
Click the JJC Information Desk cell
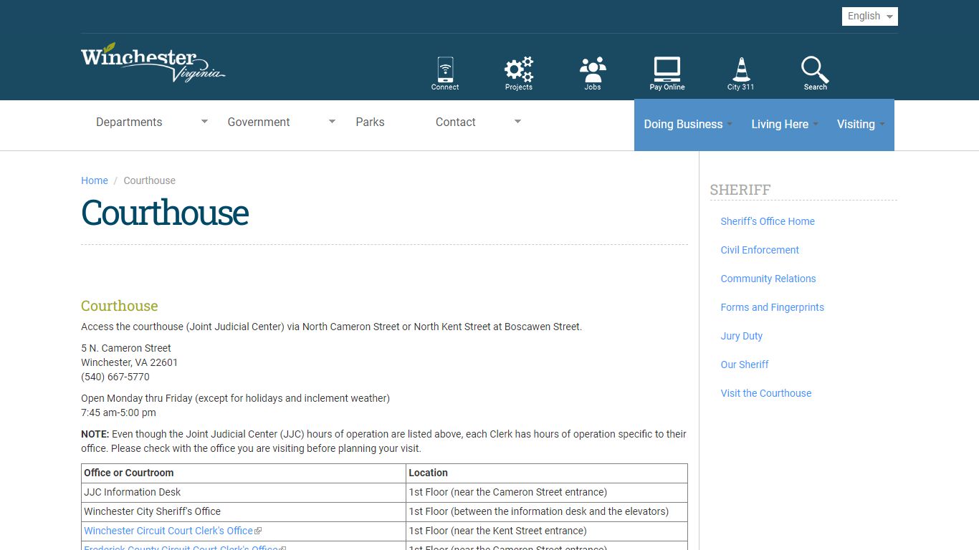(244, 492)
